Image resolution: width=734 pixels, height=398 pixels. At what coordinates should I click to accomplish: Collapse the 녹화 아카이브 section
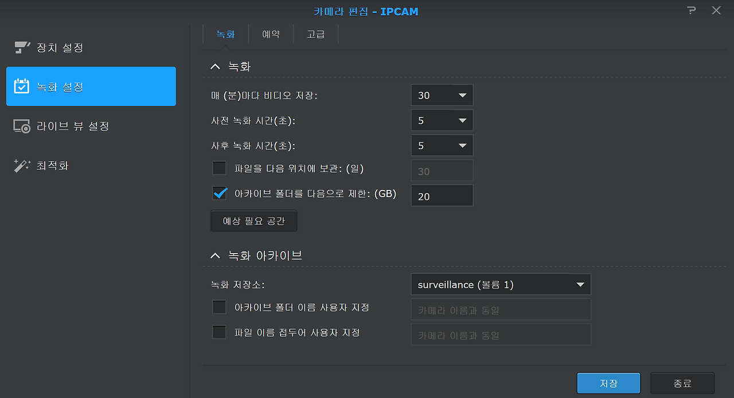215,256
